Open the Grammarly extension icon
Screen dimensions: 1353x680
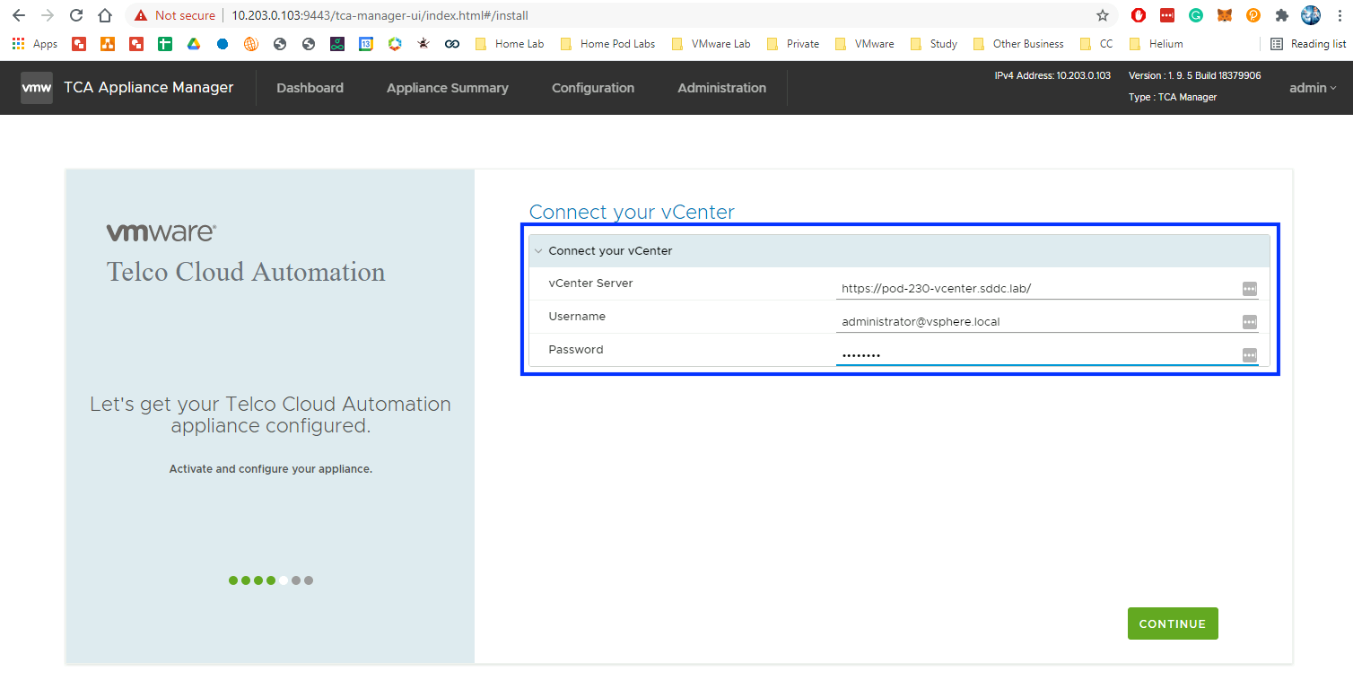point(1195,15)
